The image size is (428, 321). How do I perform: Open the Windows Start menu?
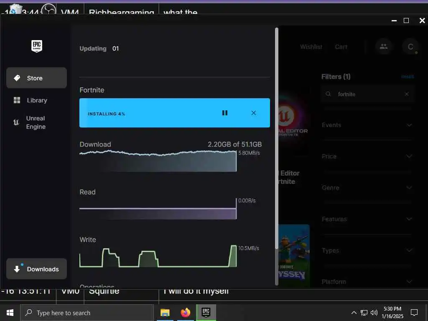tap(10, 313)
